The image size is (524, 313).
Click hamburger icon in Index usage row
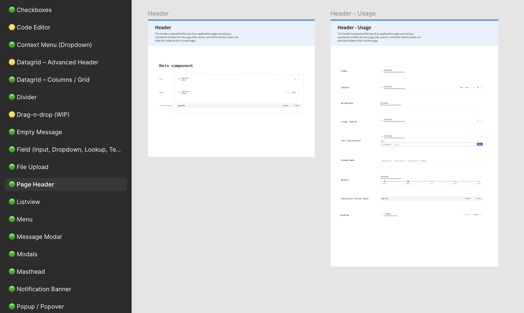click(382, 71)
